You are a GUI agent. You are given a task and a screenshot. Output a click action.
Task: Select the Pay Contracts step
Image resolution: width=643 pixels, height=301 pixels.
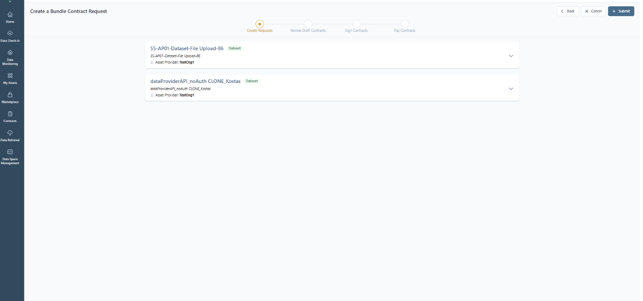tap(405, 24)
